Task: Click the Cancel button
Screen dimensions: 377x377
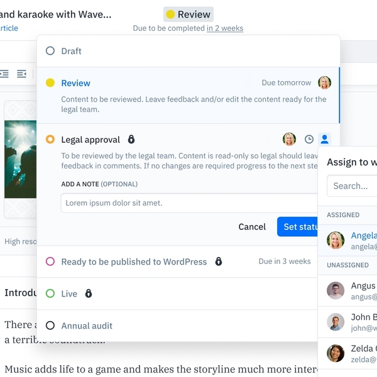Action: tap(252, 227)
